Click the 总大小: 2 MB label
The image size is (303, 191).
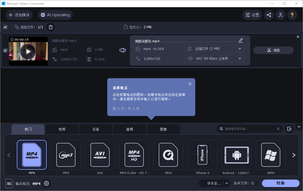coord(141,27)
